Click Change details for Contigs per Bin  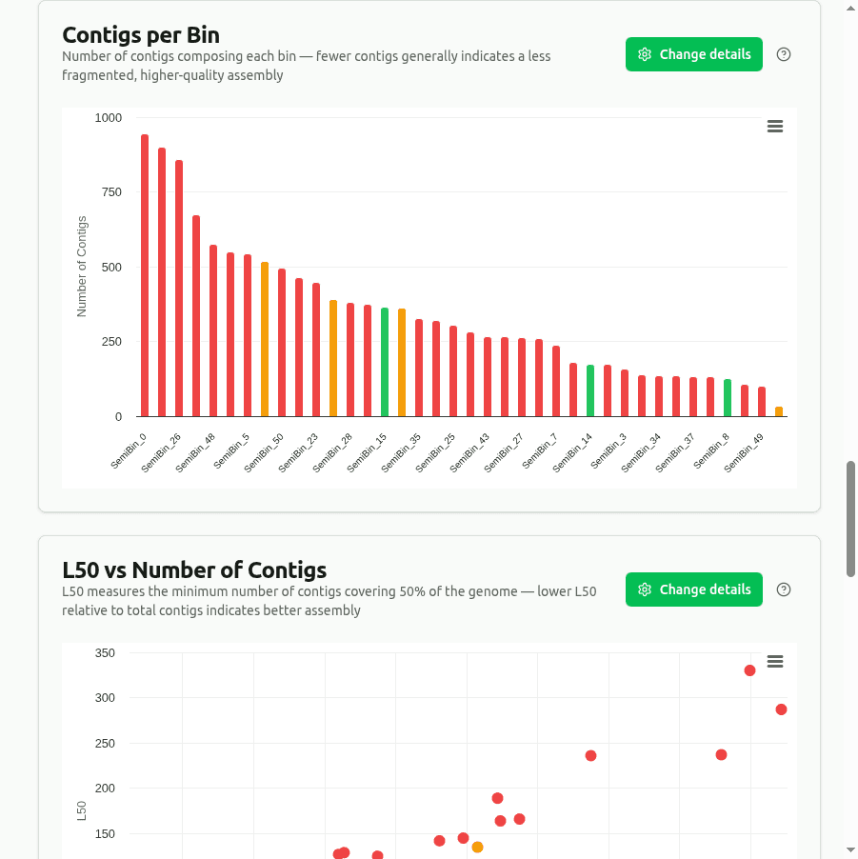pyautogui.click(x=694, y=54)
